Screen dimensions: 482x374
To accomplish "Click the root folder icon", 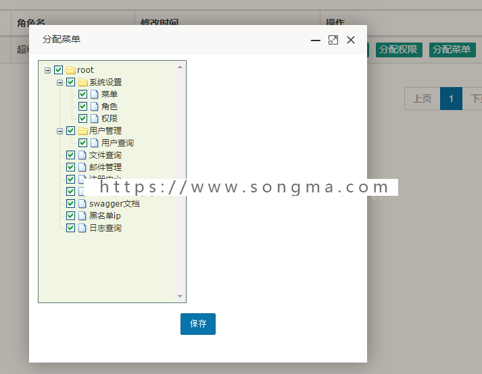I will pos(70,70).
